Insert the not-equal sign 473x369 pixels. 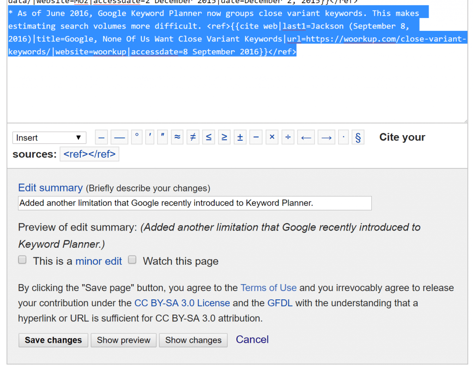pyautogui.click(x=193, y=137)
